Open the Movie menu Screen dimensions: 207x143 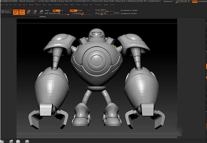tap(45, 5)
